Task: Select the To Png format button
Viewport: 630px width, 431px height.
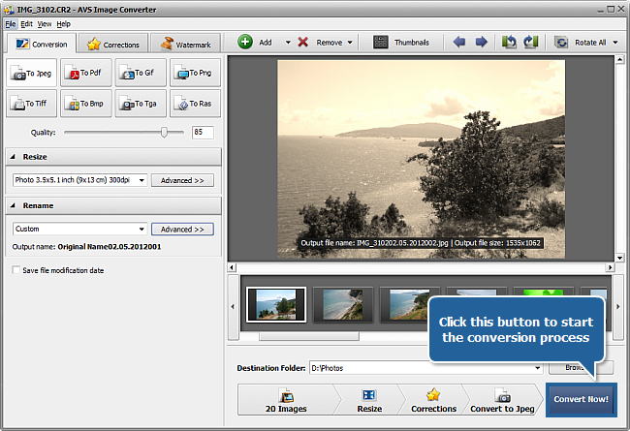Action: point(195,73)
